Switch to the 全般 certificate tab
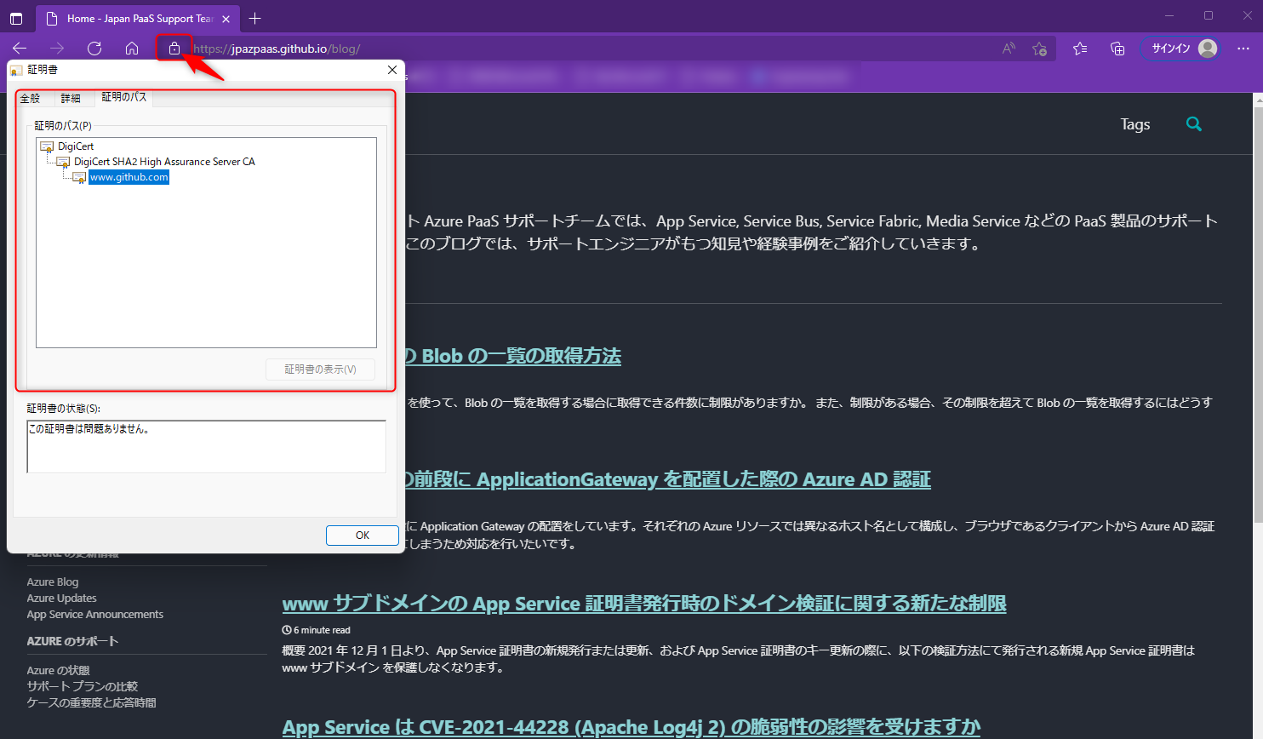Screen dimensions: 1263x739 31,98
